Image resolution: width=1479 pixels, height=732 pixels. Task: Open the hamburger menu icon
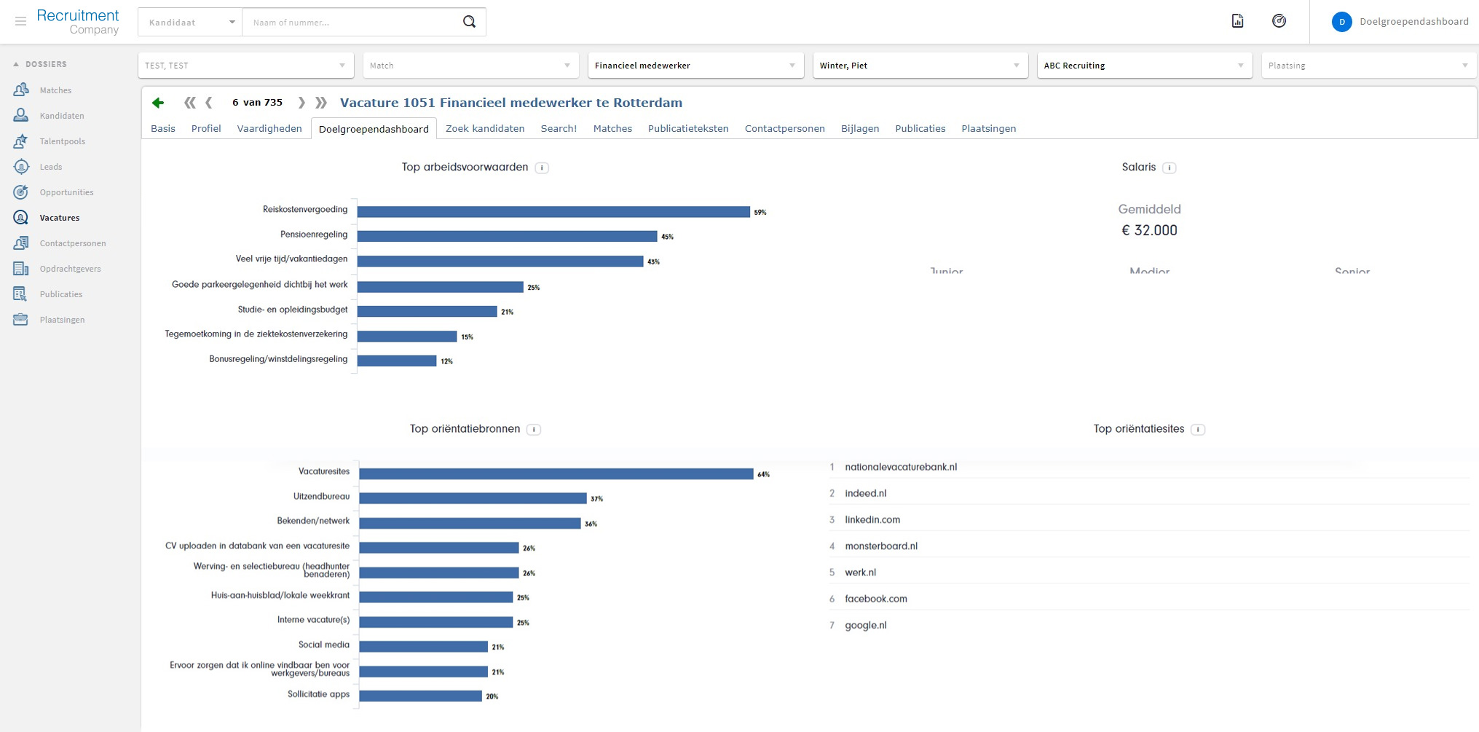click(20, 22)
